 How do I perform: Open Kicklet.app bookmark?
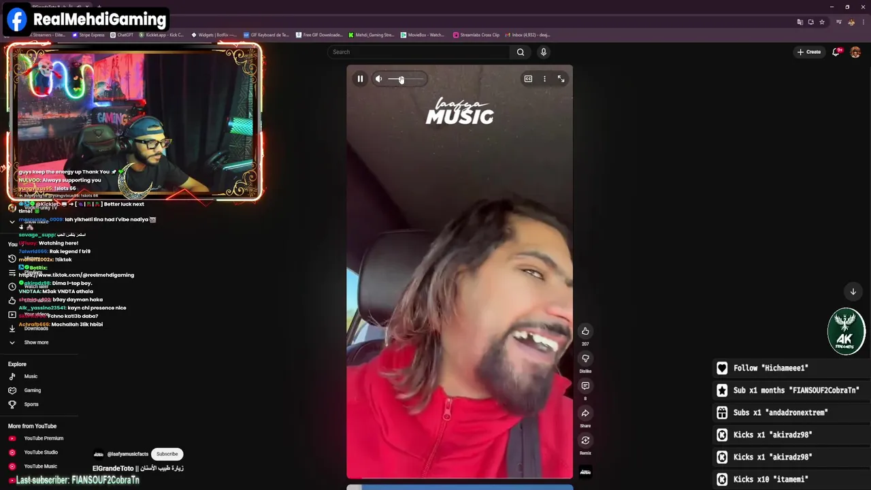point(161,35)
